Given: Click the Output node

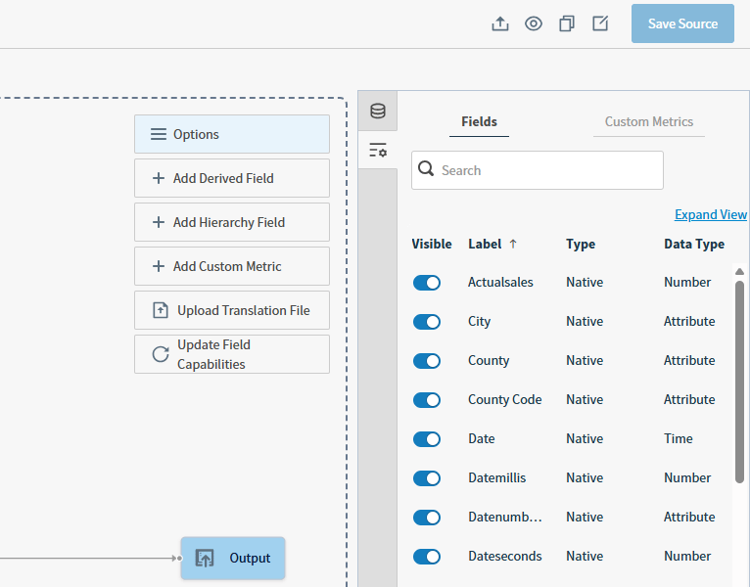Looking at the screenshot, I should click(x=233, y=558).
